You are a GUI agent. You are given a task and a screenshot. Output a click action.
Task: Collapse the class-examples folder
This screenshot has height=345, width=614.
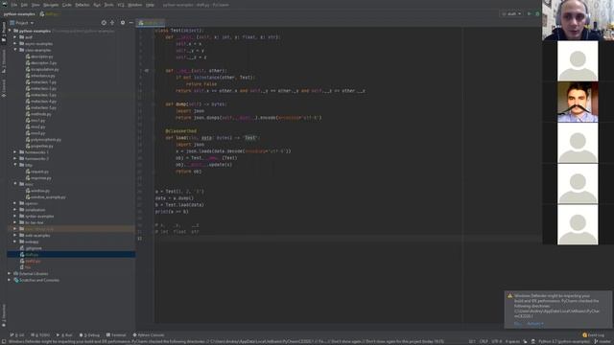(15, 50)
